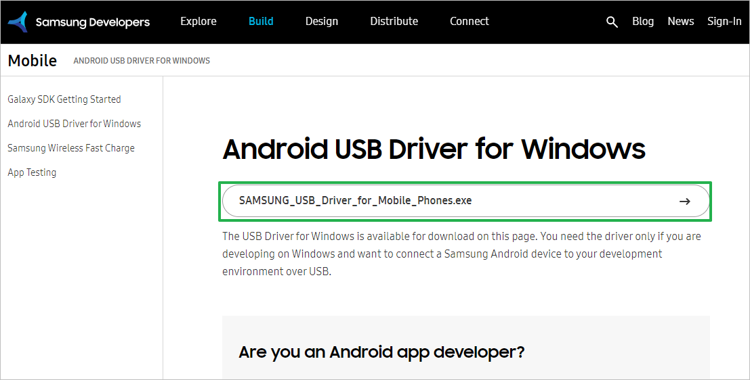
Task: Click Android USB Driver for Windows breadcrumb
Action: coord(142,61)
